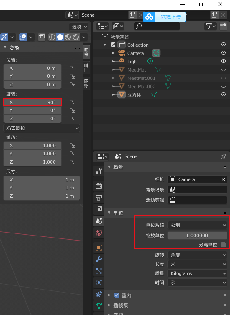The image size is (230, 315).
Task: Uncheck the Collection exclude checkbox
Action: [x=113, y=45]
